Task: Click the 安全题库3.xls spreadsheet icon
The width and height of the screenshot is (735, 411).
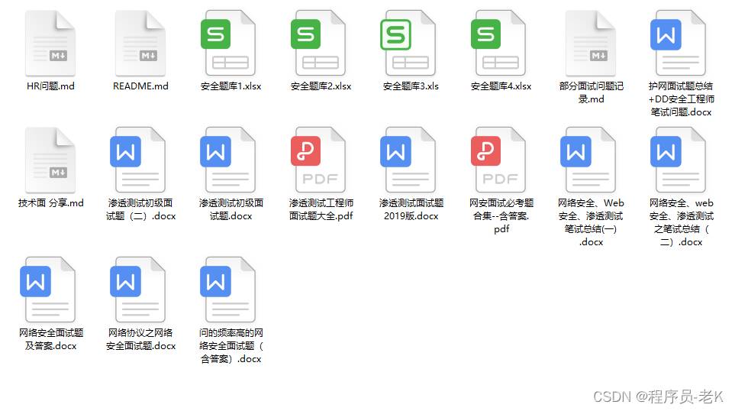Action: [x=408, y=44]
